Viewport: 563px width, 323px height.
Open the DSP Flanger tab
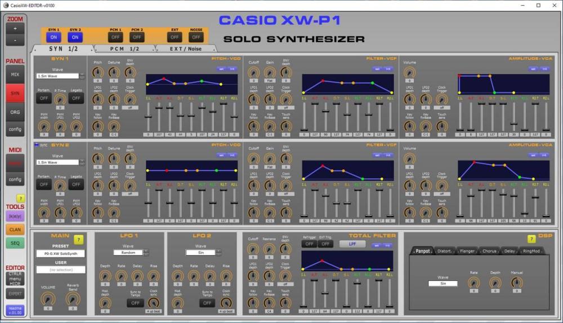[x=467, y=251]
